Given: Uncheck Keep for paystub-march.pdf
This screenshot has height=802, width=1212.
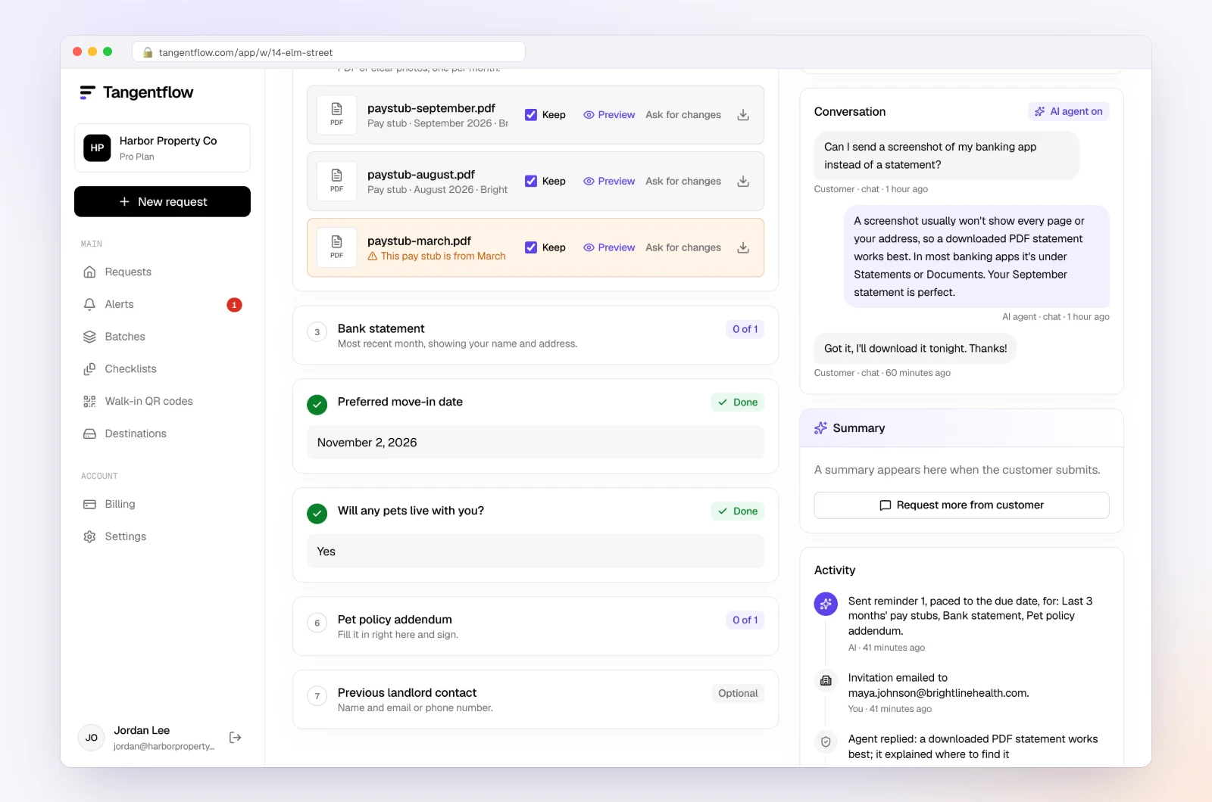Looking at the screenshot, I should 531,247.
